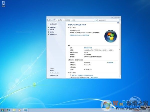Open 设备管理器 in the left sidebar
The width and height of the screenshot is (150, 112).
[53, 27]
